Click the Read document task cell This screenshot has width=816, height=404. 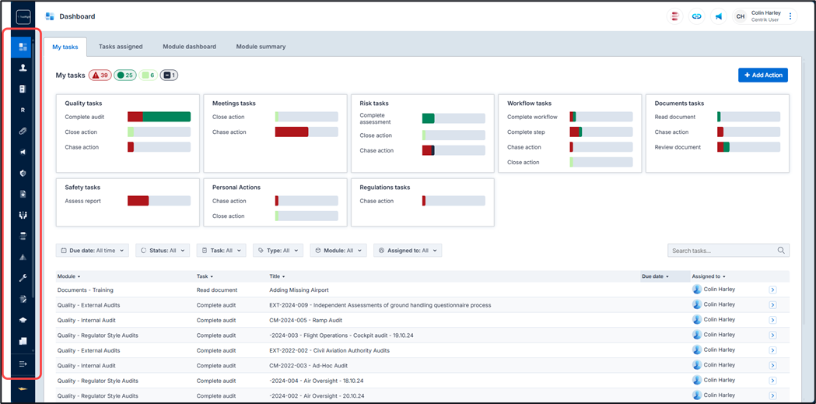point(217,290)
